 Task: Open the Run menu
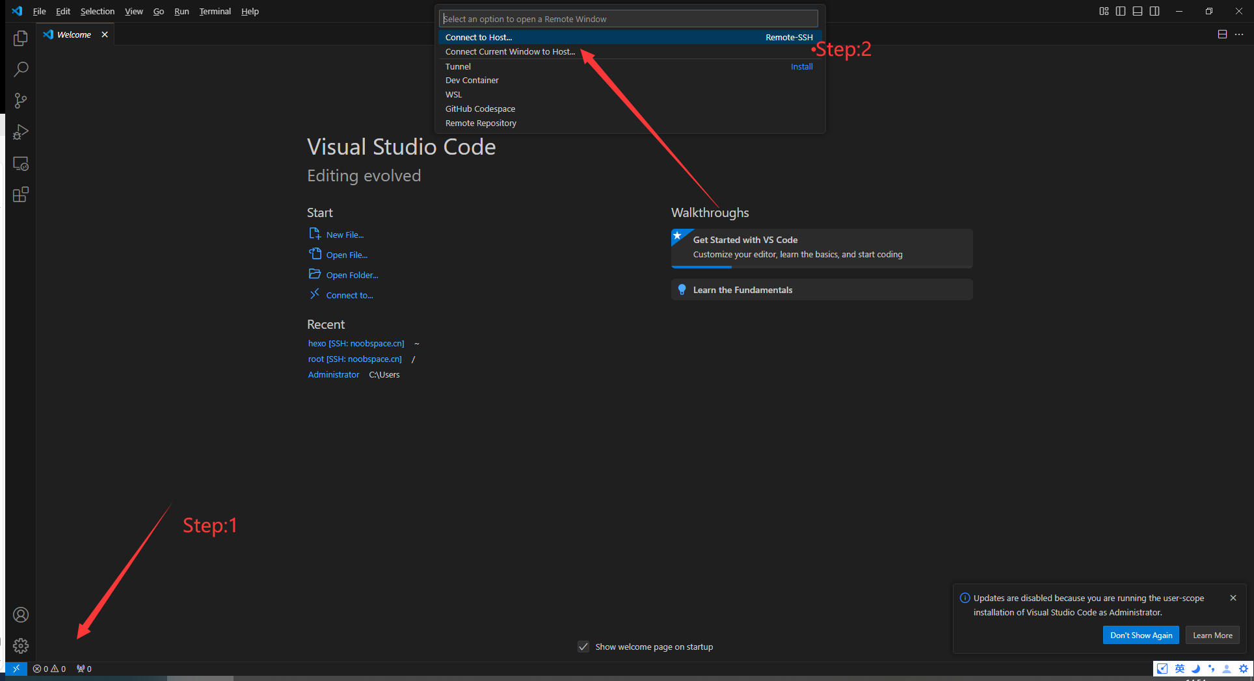tap(181, 11)
